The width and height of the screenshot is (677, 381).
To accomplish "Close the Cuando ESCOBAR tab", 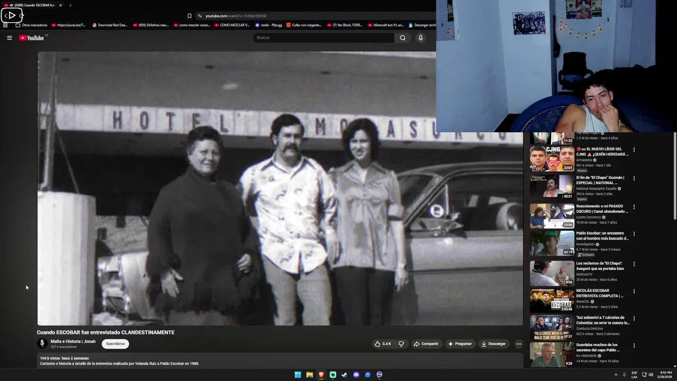I will pyautogui.click(x=60, y=5).
